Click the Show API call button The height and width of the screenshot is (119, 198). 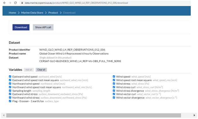tap(43, 27)
